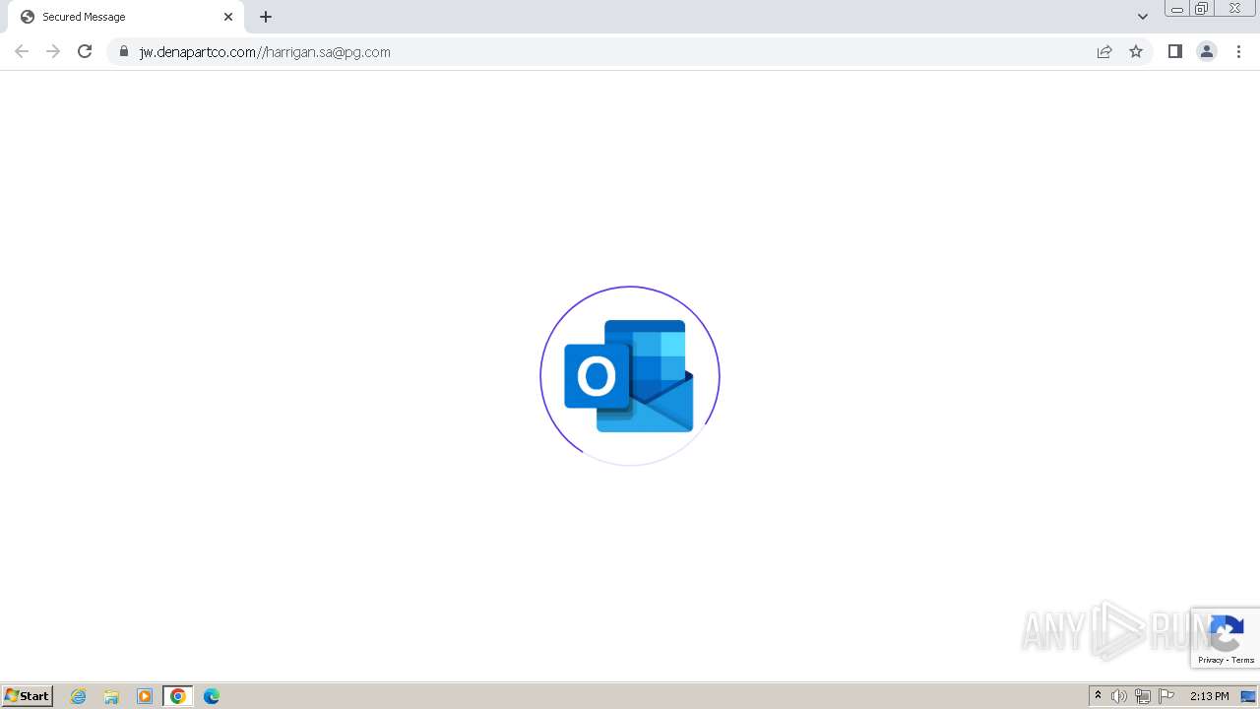
Task: Launch Internet Explorer from the taskbar
Action: (79, 696)
